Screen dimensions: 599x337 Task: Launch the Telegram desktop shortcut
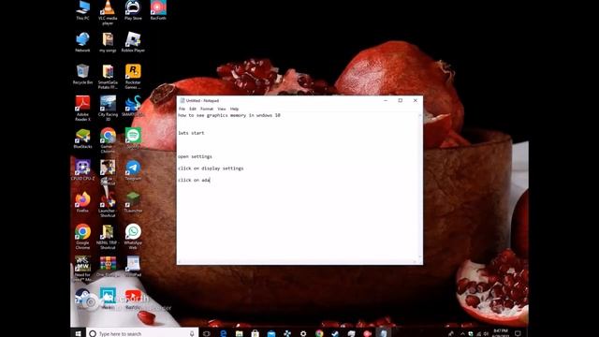click(x=133, y=170)
